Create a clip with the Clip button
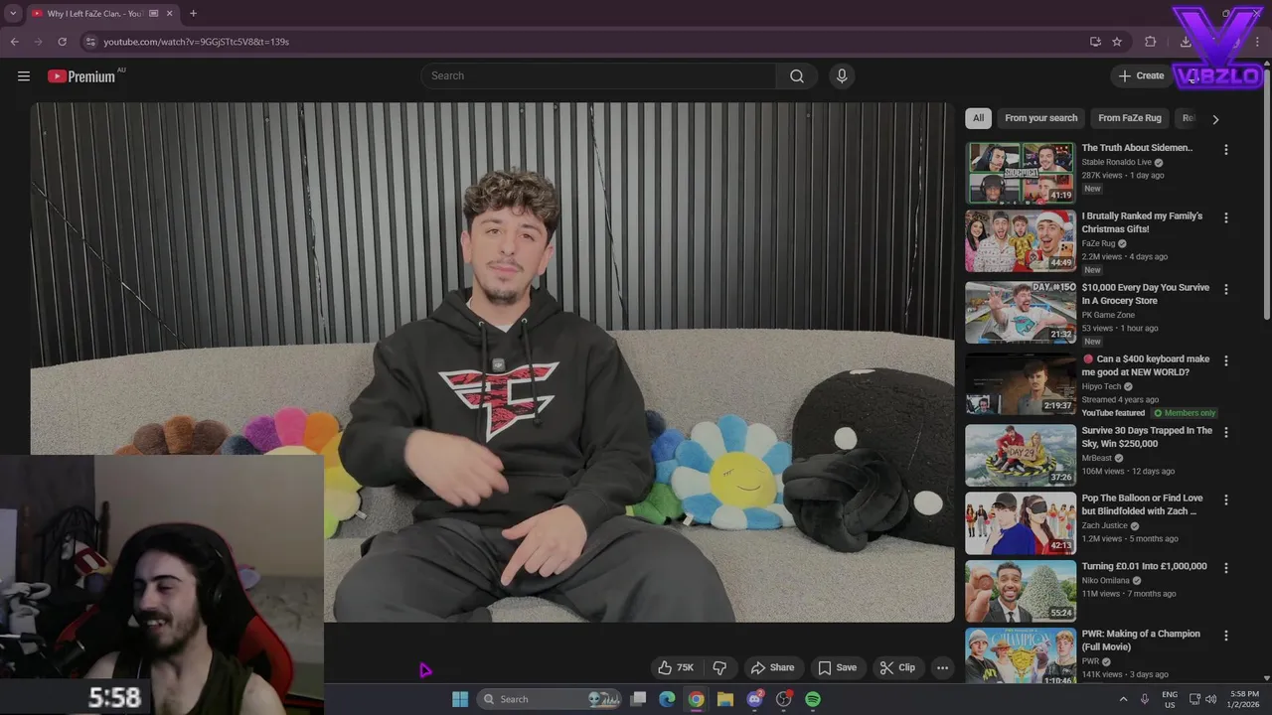 [896, 667]
